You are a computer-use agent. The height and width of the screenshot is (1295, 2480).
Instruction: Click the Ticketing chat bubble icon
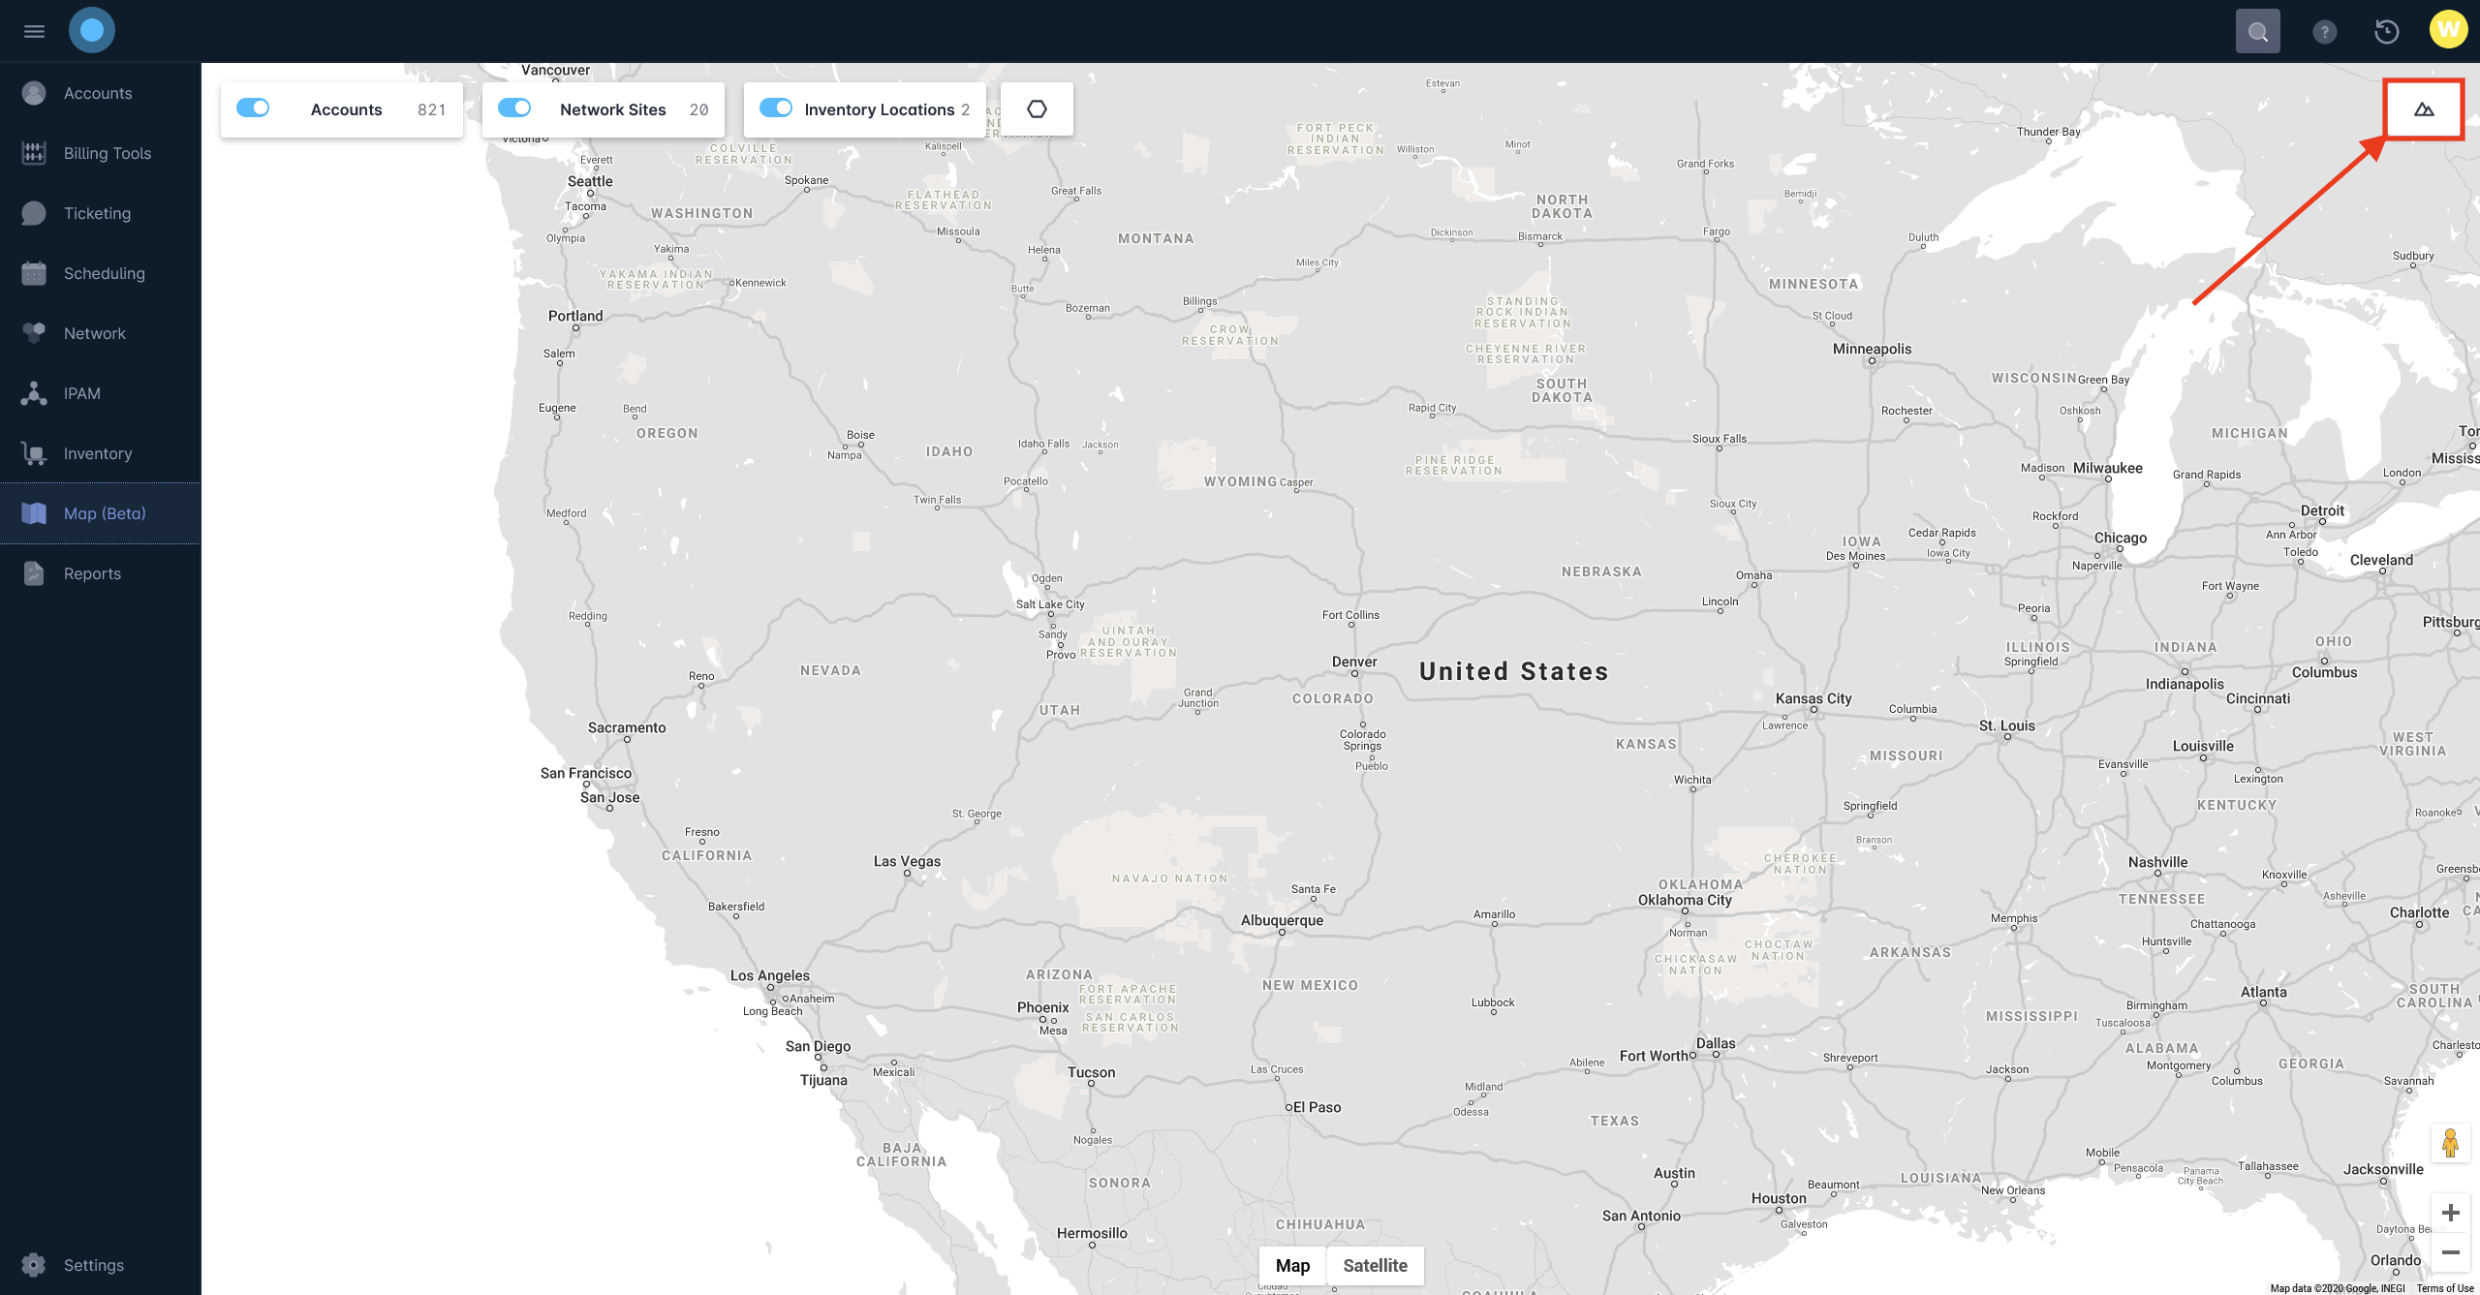[x=34, y=213]
